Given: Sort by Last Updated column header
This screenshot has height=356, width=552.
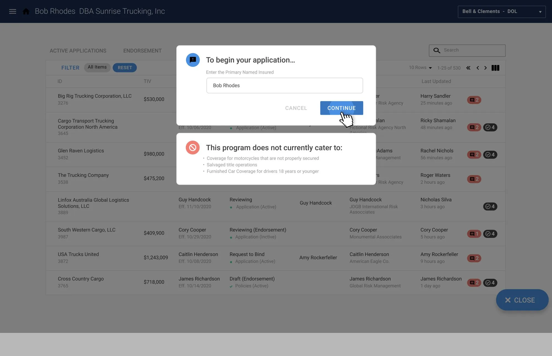Looking at the screenshot, I should [x=436, y=81].
